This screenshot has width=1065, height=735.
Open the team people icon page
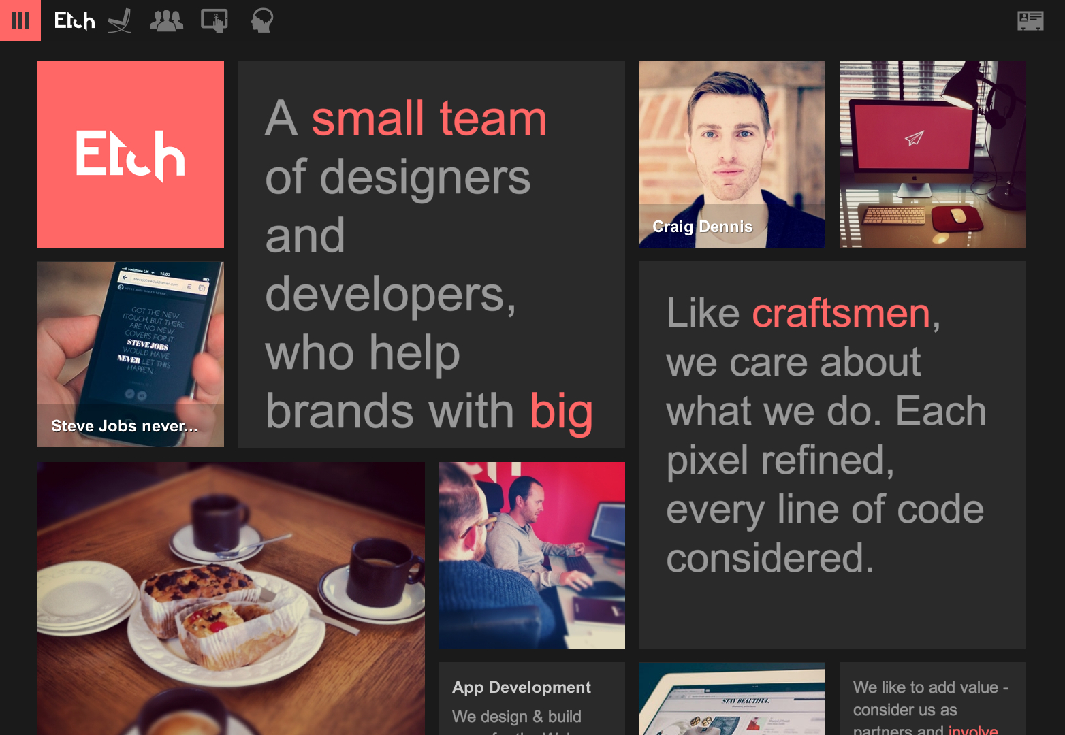click(x=166, y=20)
